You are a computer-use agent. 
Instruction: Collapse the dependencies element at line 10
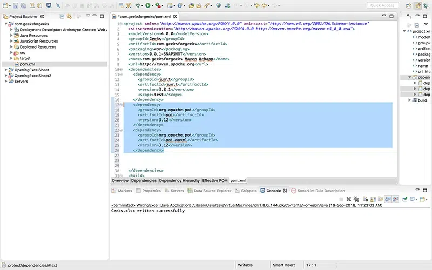121,69
